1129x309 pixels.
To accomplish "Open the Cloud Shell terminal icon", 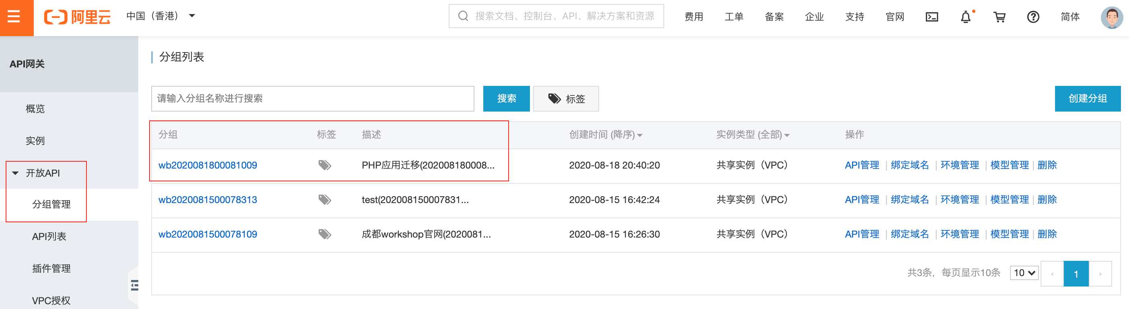I will tap(932, 16).
